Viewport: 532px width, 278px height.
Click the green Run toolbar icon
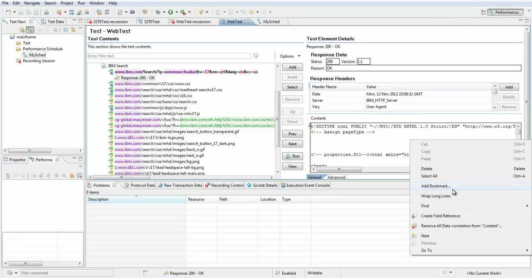tap(170, 12)
